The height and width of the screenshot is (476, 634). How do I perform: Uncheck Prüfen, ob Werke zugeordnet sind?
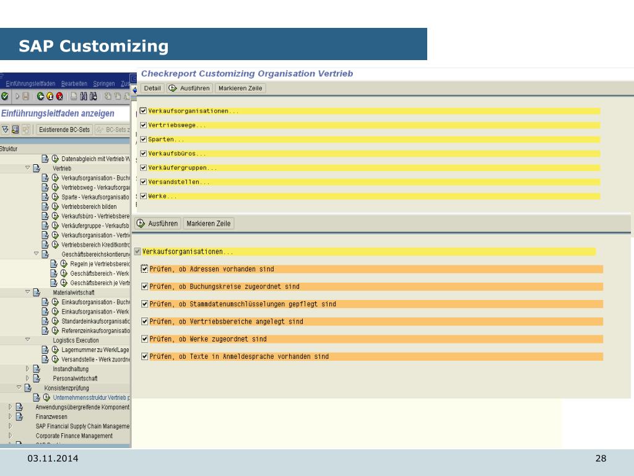144,339
